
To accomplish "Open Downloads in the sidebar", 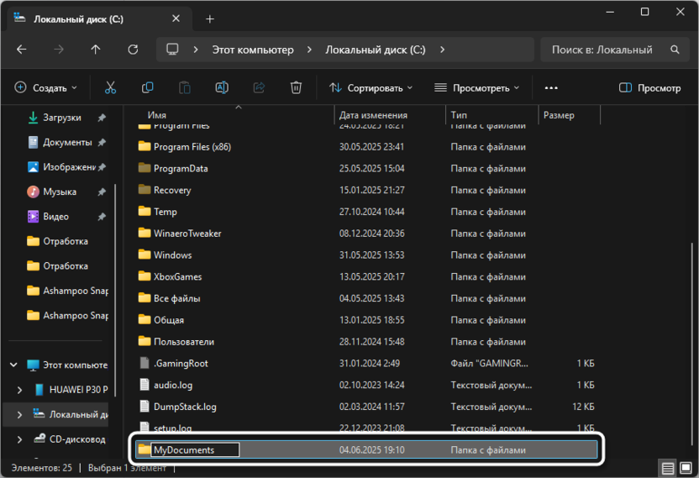I will click(x=61, y=118).
